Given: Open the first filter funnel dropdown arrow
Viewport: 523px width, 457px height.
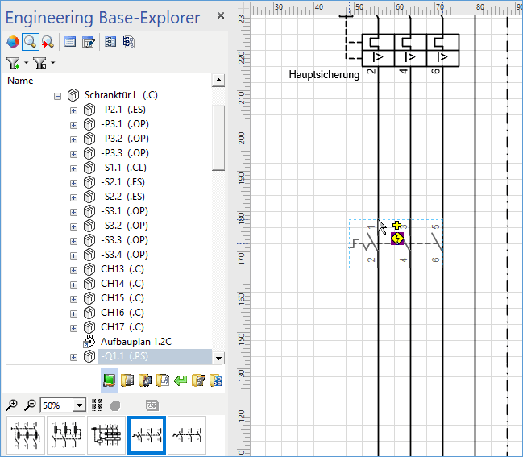Looking at the screenshot, I should pos(26,63).
